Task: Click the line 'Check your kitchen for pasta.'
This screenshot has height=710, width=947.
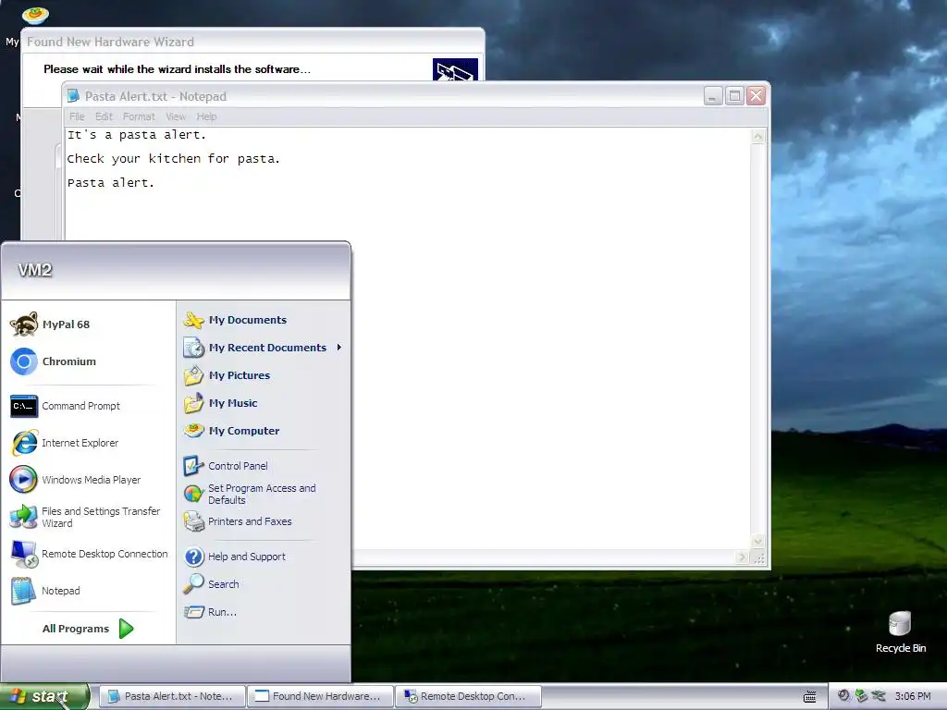Action: click(x=173, y=159)
